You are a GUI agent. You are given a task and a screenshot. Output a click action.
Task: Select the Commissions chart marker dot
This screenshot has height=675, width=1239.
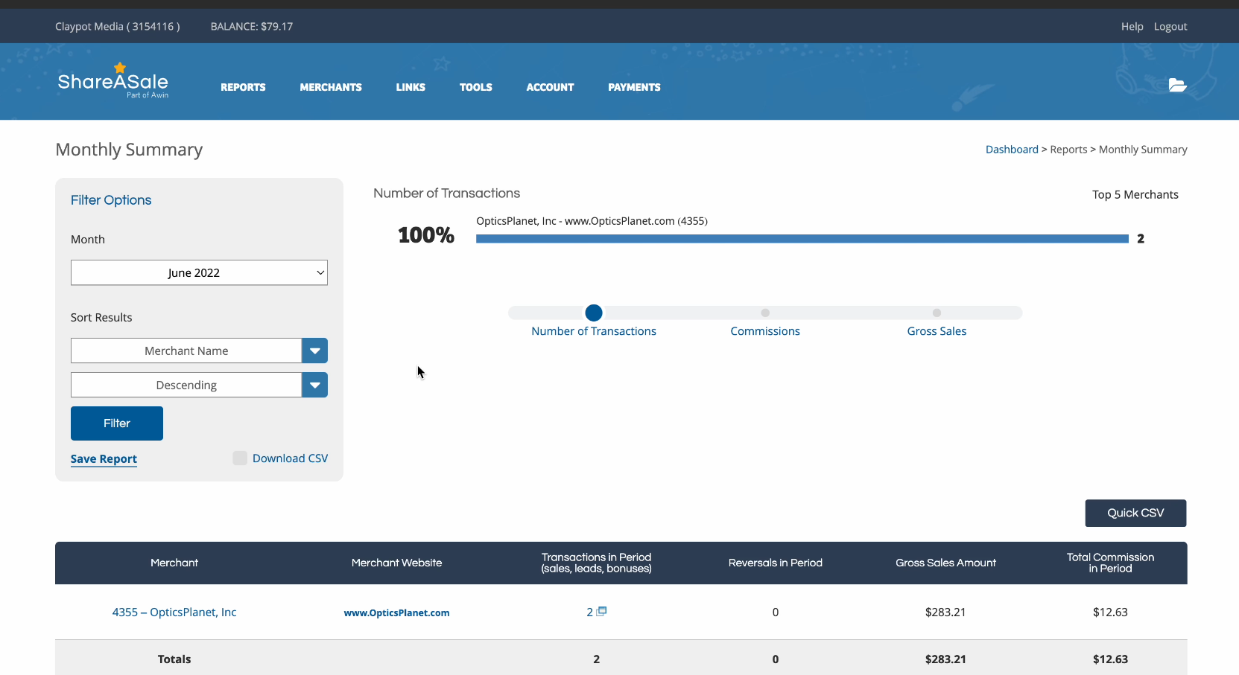coord(765,313)
